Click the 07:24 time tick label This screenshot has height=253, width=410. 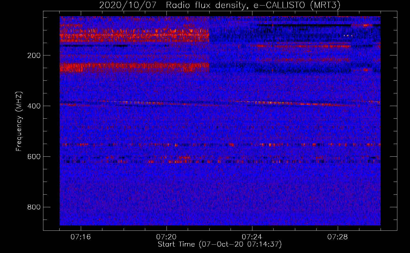252,237
